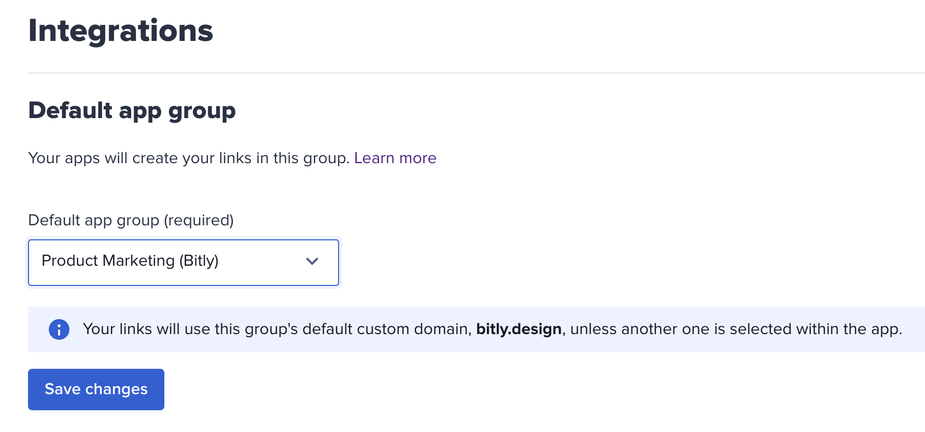Click the Integrations page heading
The image size is (925, 432).
click(121, 31)
